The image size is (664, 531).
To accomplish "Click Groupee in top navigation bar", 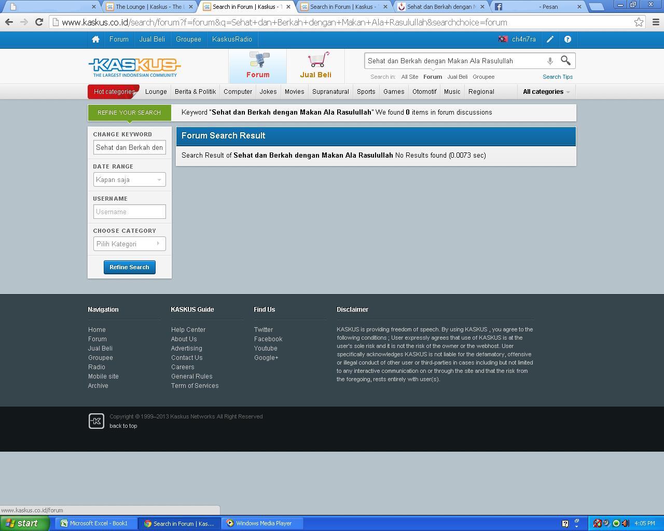I will tap(188, 39).
